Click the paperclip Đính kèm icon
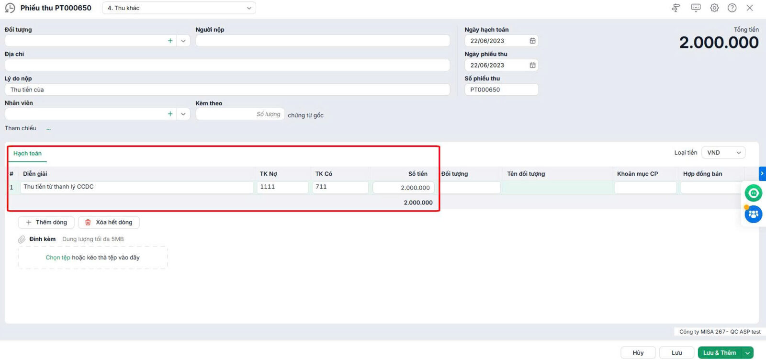The height and width of the screenshot is (360, 766). pos(22,239)
